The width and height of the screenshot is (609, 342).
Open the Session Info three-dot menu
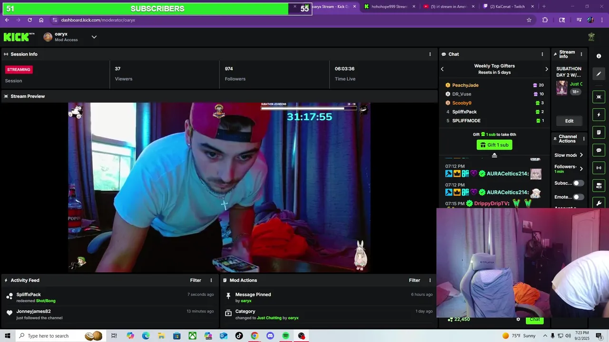pyautogui.click(x=430, y=54)
